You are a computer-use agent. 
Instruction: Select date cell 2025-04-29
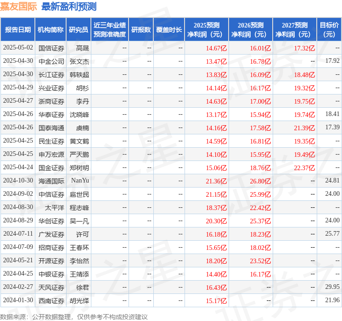[x=18, y=88]
